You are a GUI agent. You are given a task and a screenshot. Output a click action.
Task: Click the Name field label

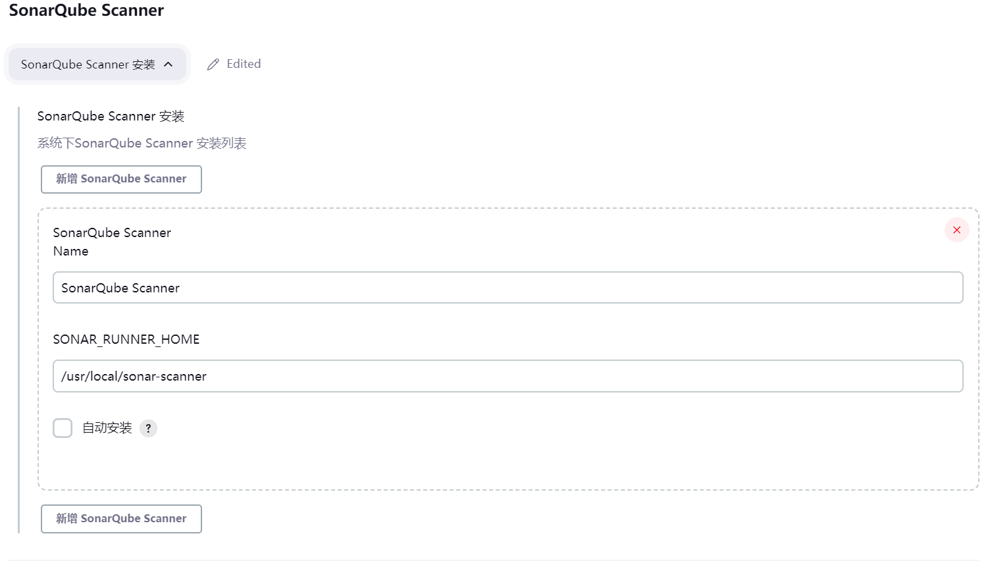point(70,251)
